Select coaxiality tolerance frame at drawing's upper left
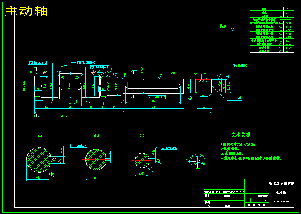 [x=37, y=63]
